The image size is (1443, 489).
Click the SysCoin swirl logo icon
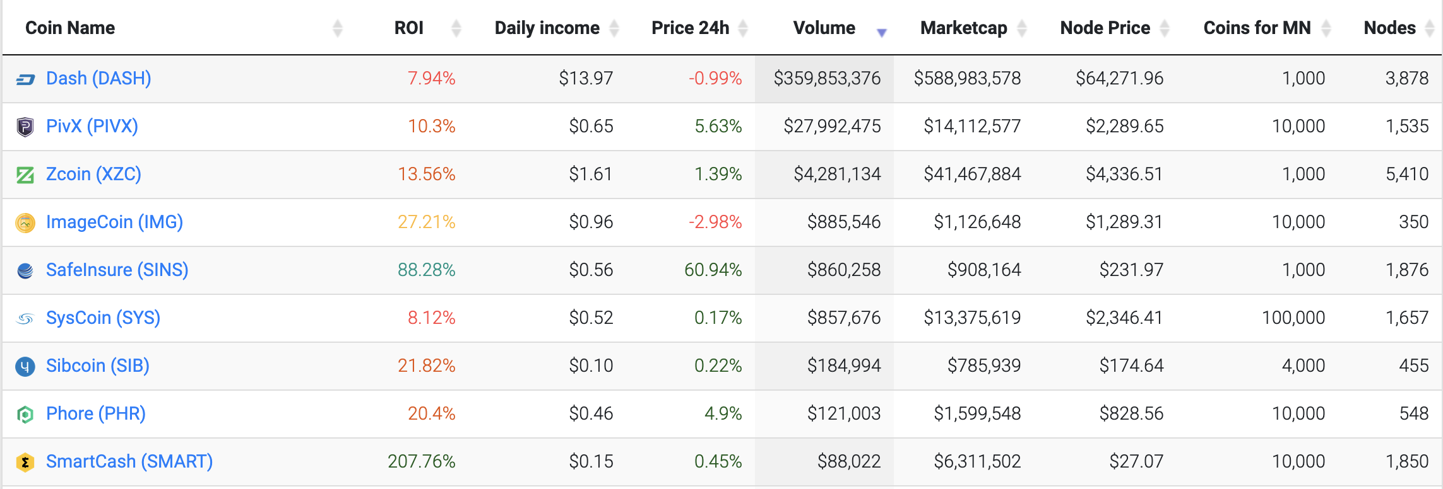tap(25, 319)
